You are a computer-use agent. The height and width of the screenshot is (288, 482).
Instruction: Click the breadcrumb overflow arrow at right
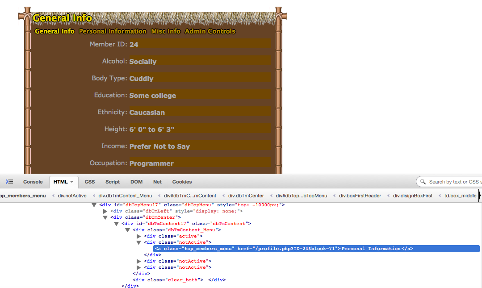[479, 196]
